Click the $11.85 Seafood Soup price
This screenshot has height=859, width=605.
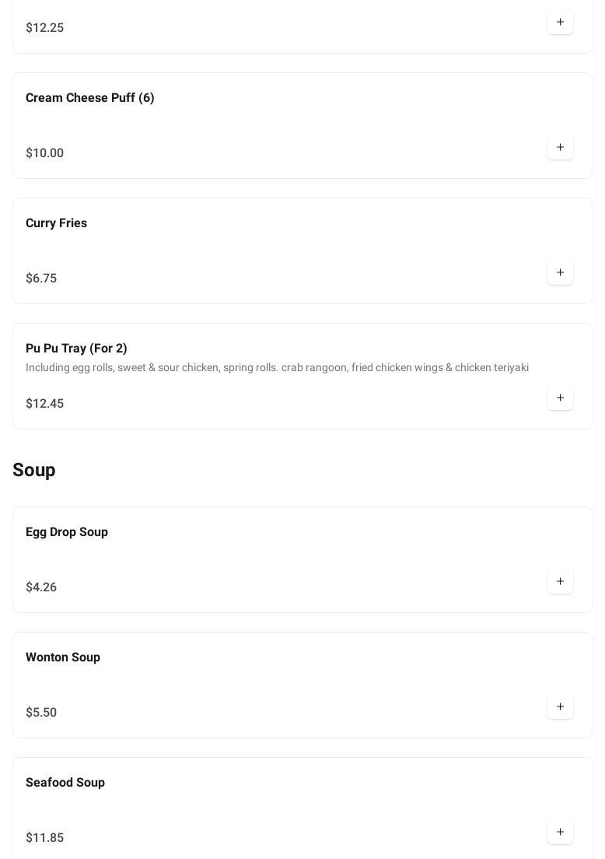pos(45,838)
